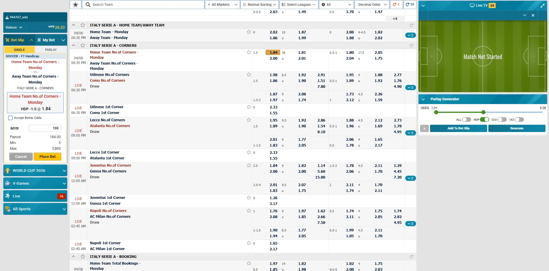Open the Decimal Odds dropdown
The width and height of the screenshot is (549, 271).
372,5
